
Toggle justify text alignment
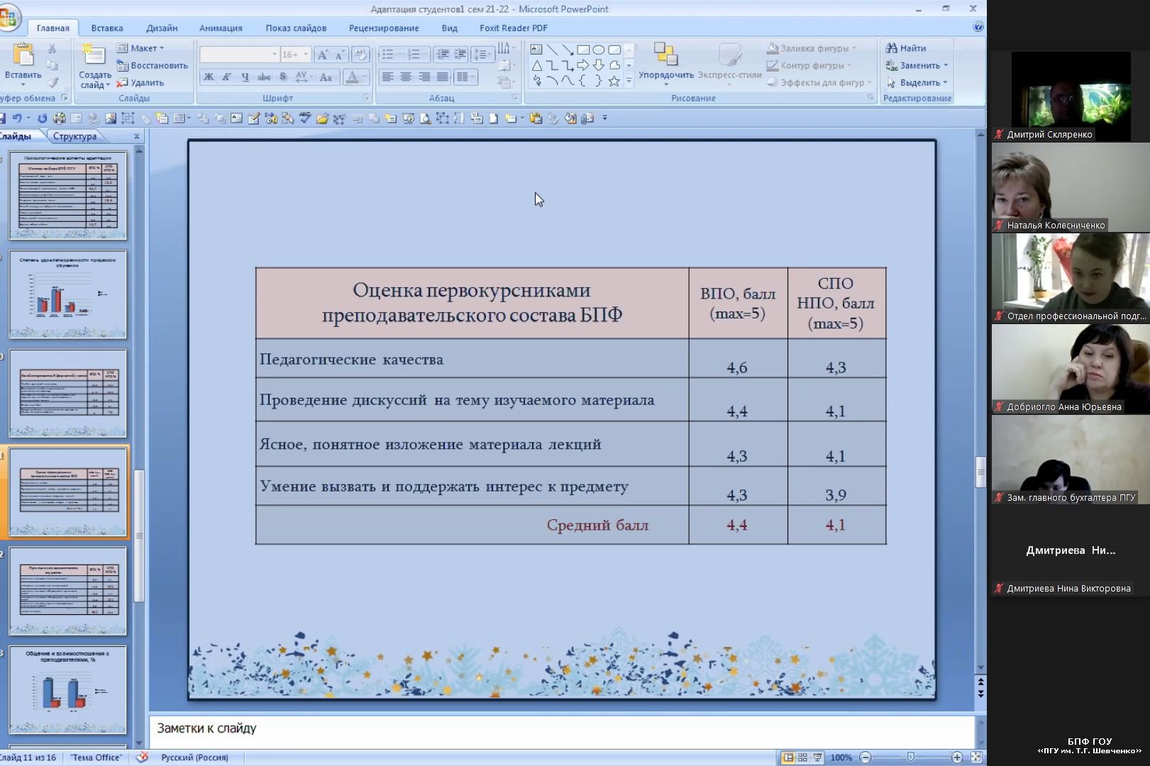tap(443, 77)
